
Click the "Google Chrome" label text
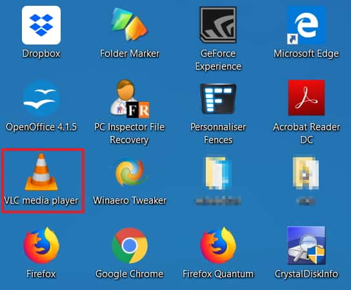pyautogui.click(x=130, y=274)
